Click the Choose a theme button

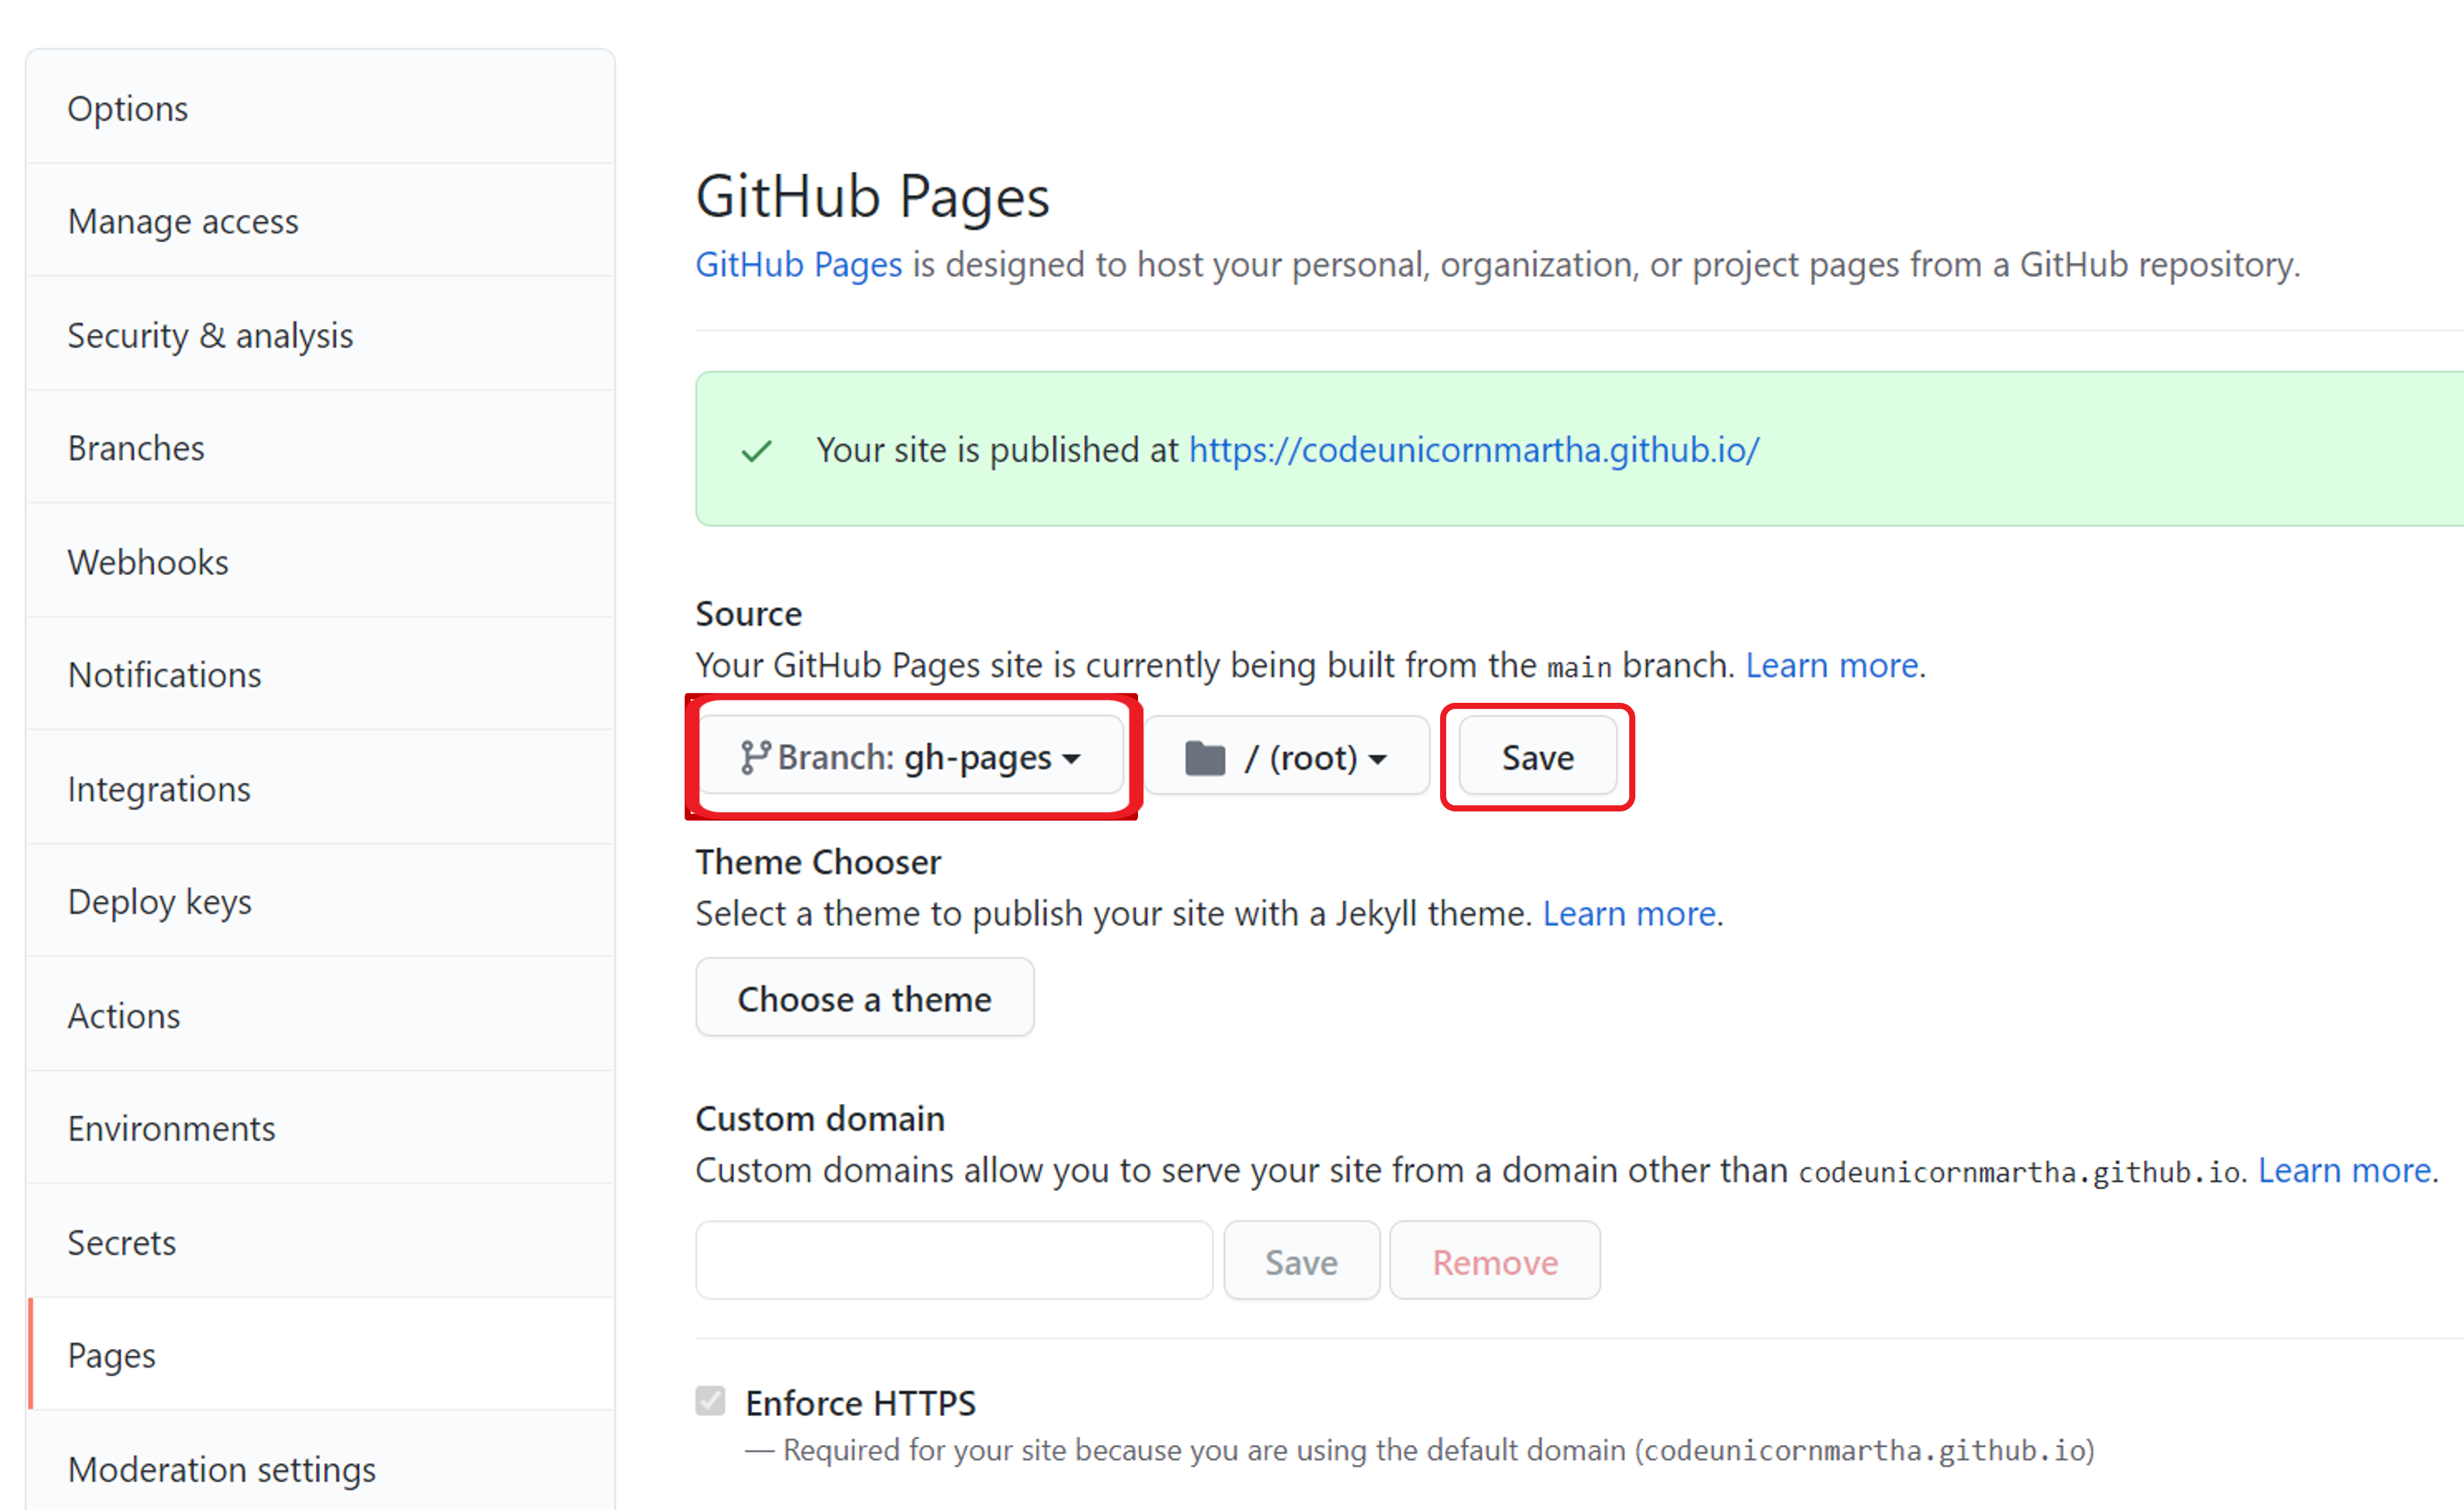[x=864, y=998]
